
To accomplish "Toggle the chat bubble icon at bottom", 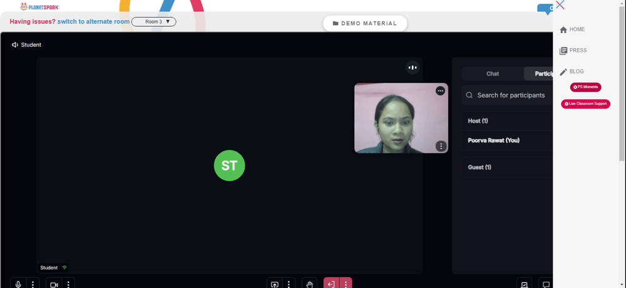I will click(x=546, y=284).
